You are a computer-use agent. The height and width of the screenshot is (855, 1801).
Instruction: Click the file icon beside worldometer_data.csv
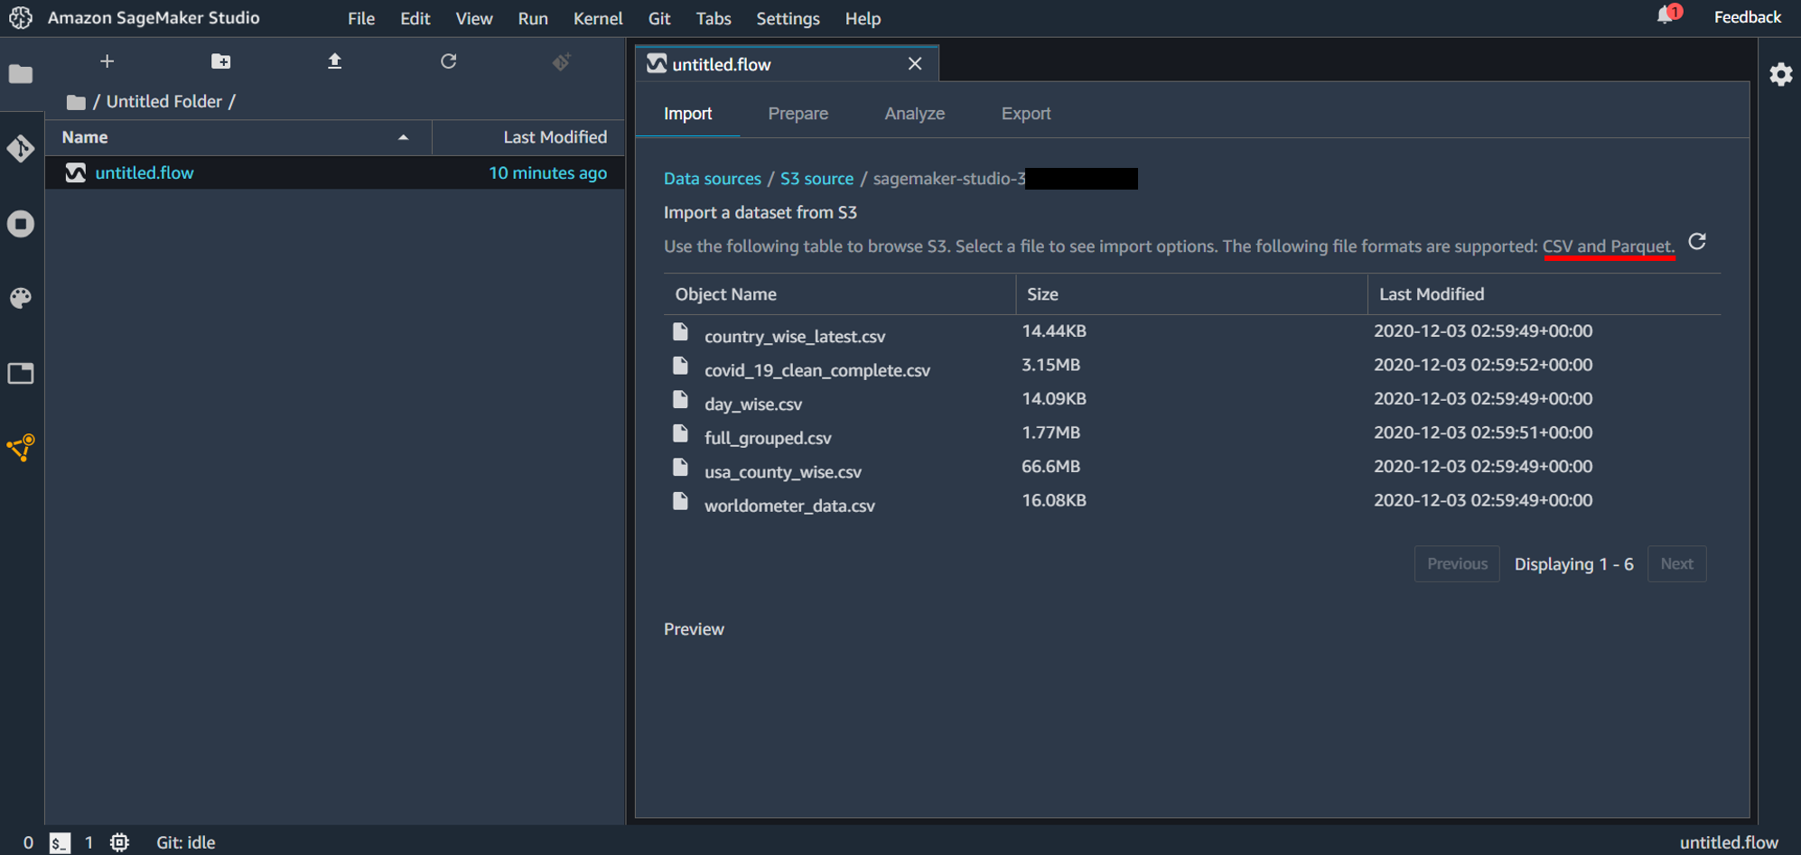tap(680, 501)
